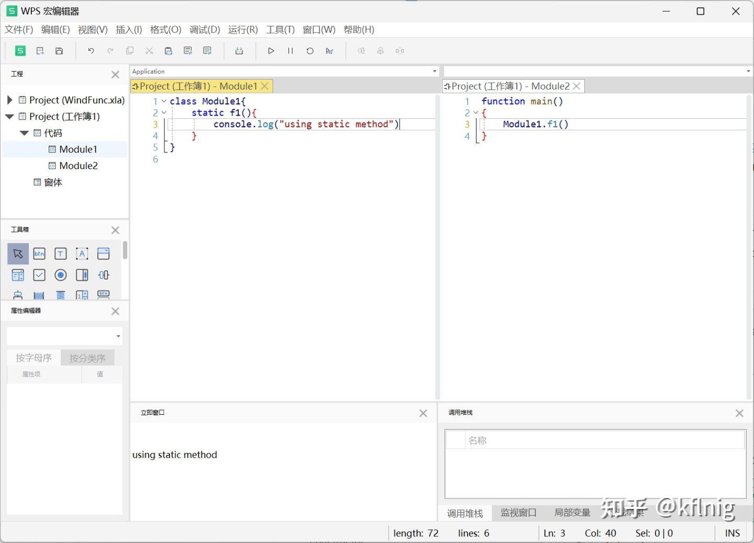
Task: Switch to the 监视窗口 tab
Action: pyautogui.click(x=518, y=513)
